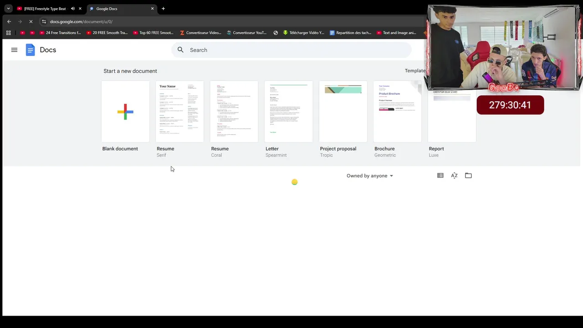Close the Freestyle Type Beat tab
The height and width of the screenshot is (328, 583).
point(80,9)
